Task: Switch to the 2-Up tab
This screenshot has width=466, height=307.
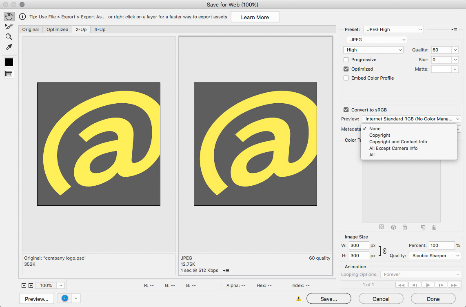Action: coord(81,29)
